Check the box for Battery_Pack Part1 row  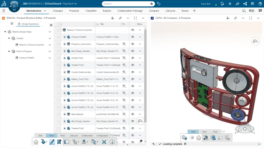58,79
